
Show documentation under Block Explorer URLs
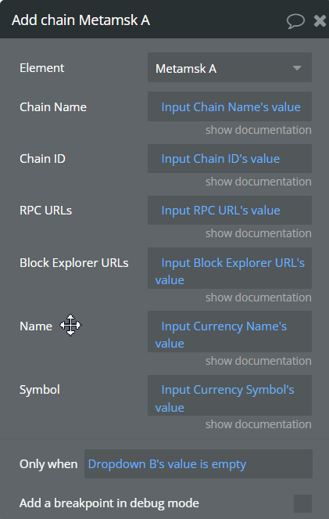(x=259, y=297)
